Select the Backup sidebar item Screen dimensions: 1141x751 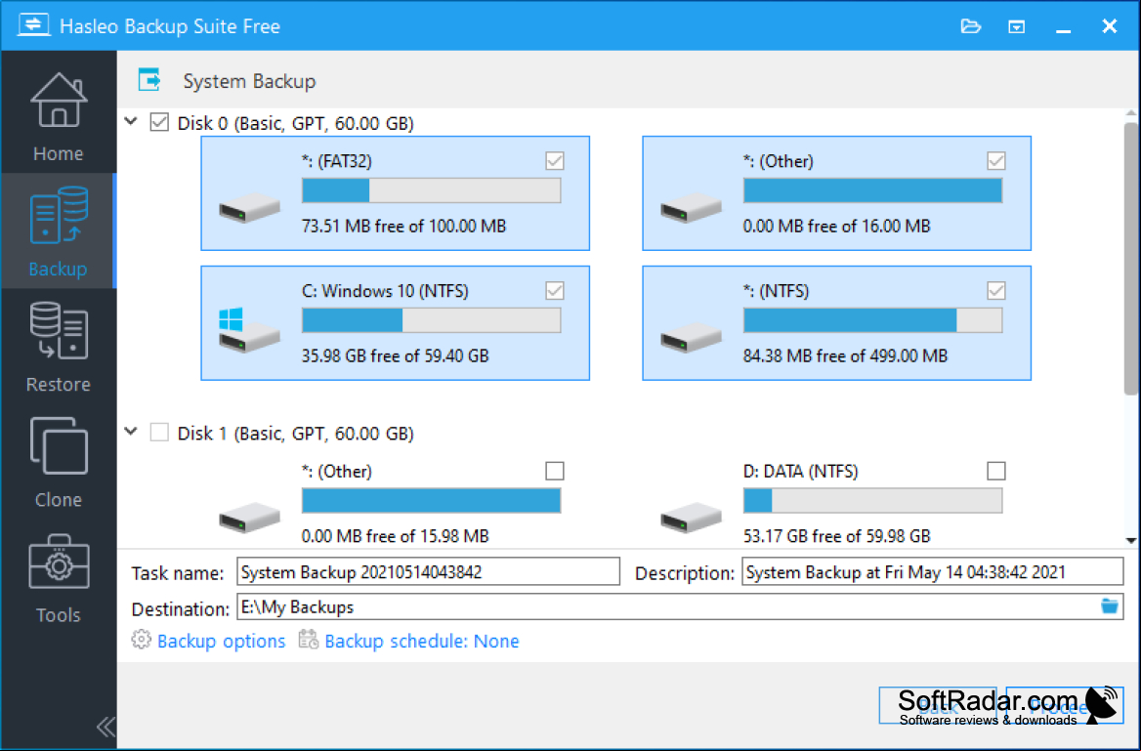[x=59, y=231]
